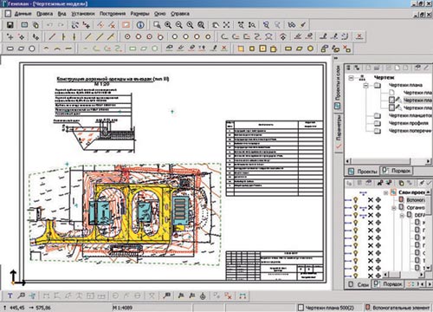Click the magnifier icon next to the T tool

(21, 296)
